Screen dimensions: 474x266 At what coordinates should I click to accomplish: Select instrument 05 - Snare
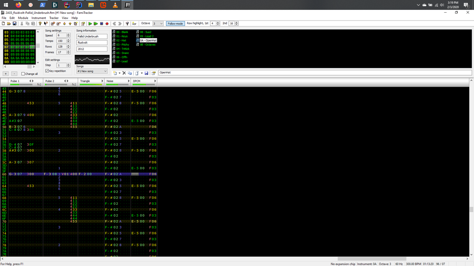click(x=121, y=53)
